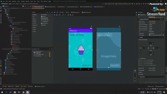Image resolution: width=167 pixels, height=94 pixels.
Task: Open the Build tool window
Action: coord(17,86)
